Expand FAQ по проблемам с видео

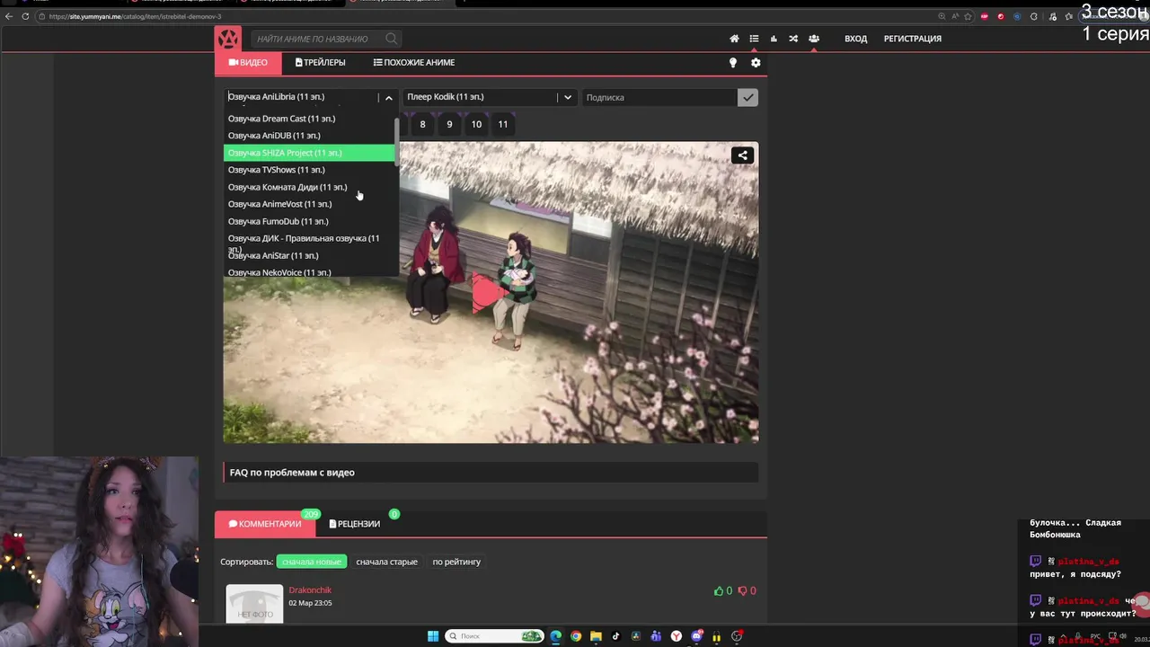pyautogui.click(x=491, y=473)
